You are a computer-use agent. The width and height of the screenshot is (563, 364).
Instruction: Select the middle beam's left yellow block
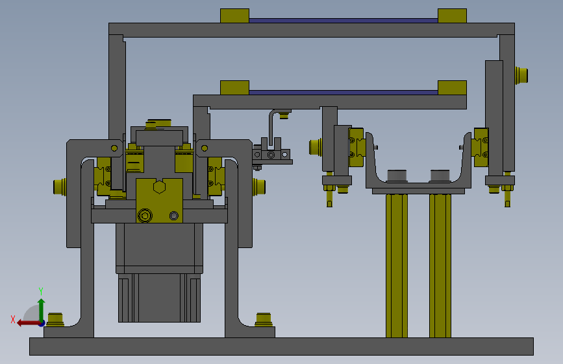click(x=235, y=88)
